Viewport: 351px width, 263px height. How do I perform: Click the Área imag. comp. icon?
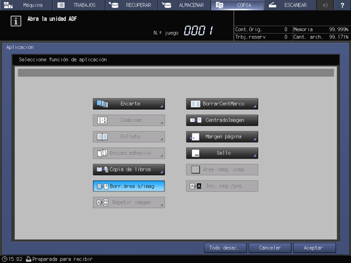[196, 169]
